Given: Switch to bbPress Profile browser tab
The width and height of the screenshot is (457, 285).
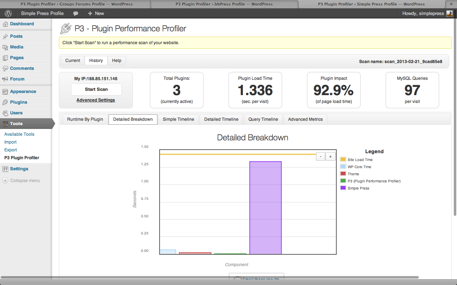Looking at the screenshot, I should (x=224, y=4).
